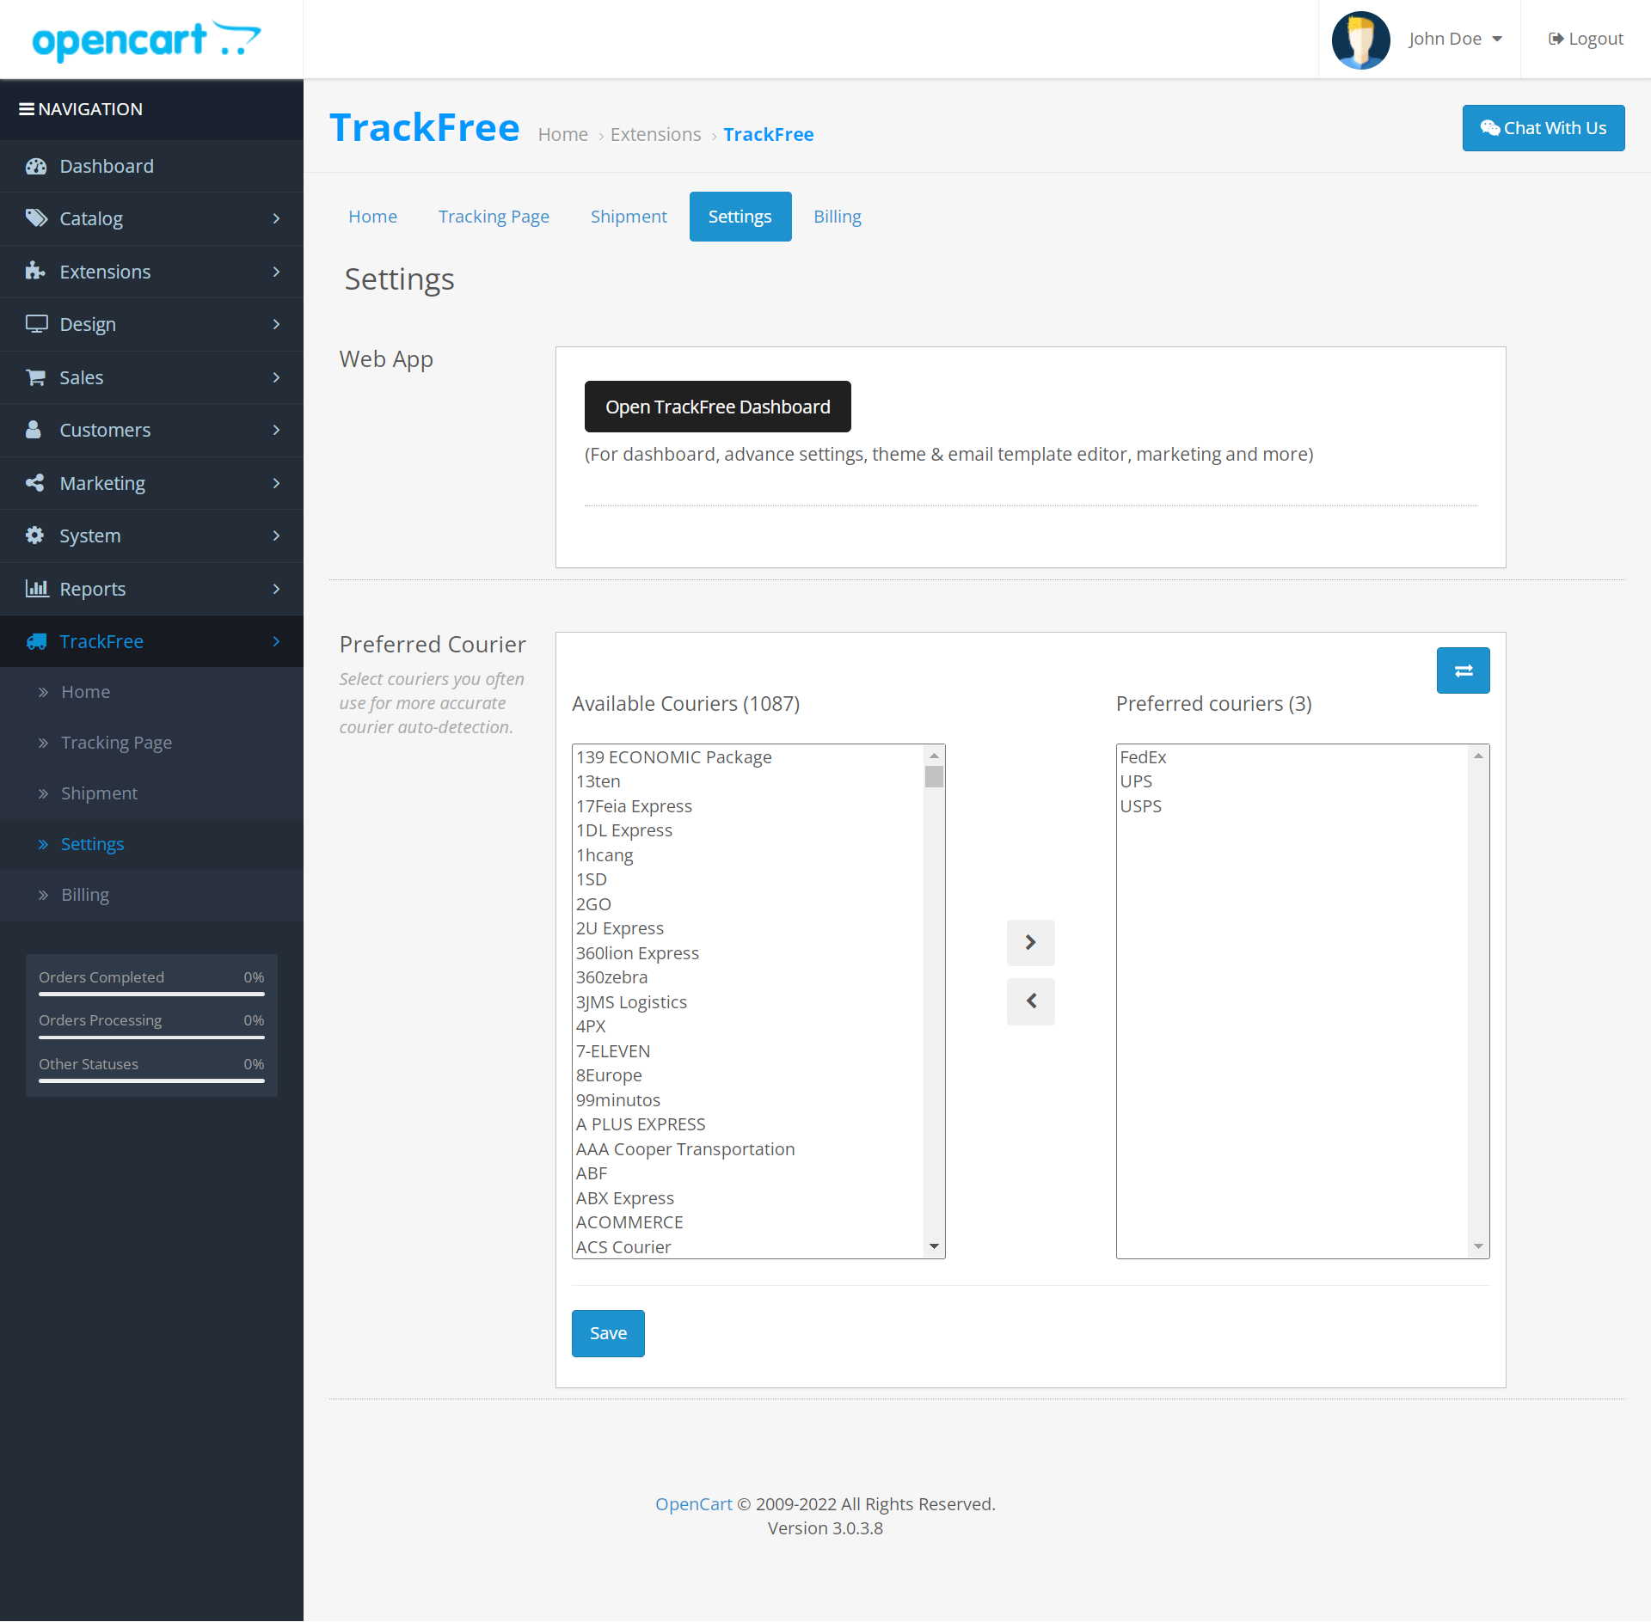Image resolution: width=1651 pixels, height=1622 pixels.
Task: Select 17Feia Express courier
Action: pyautogui.click(x=748, y=806)
